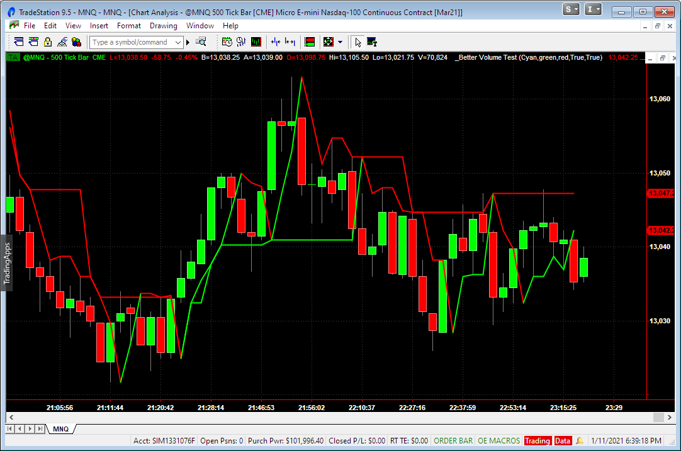Click the @MNQ - 500 Tick Bar label

(56, 57)
